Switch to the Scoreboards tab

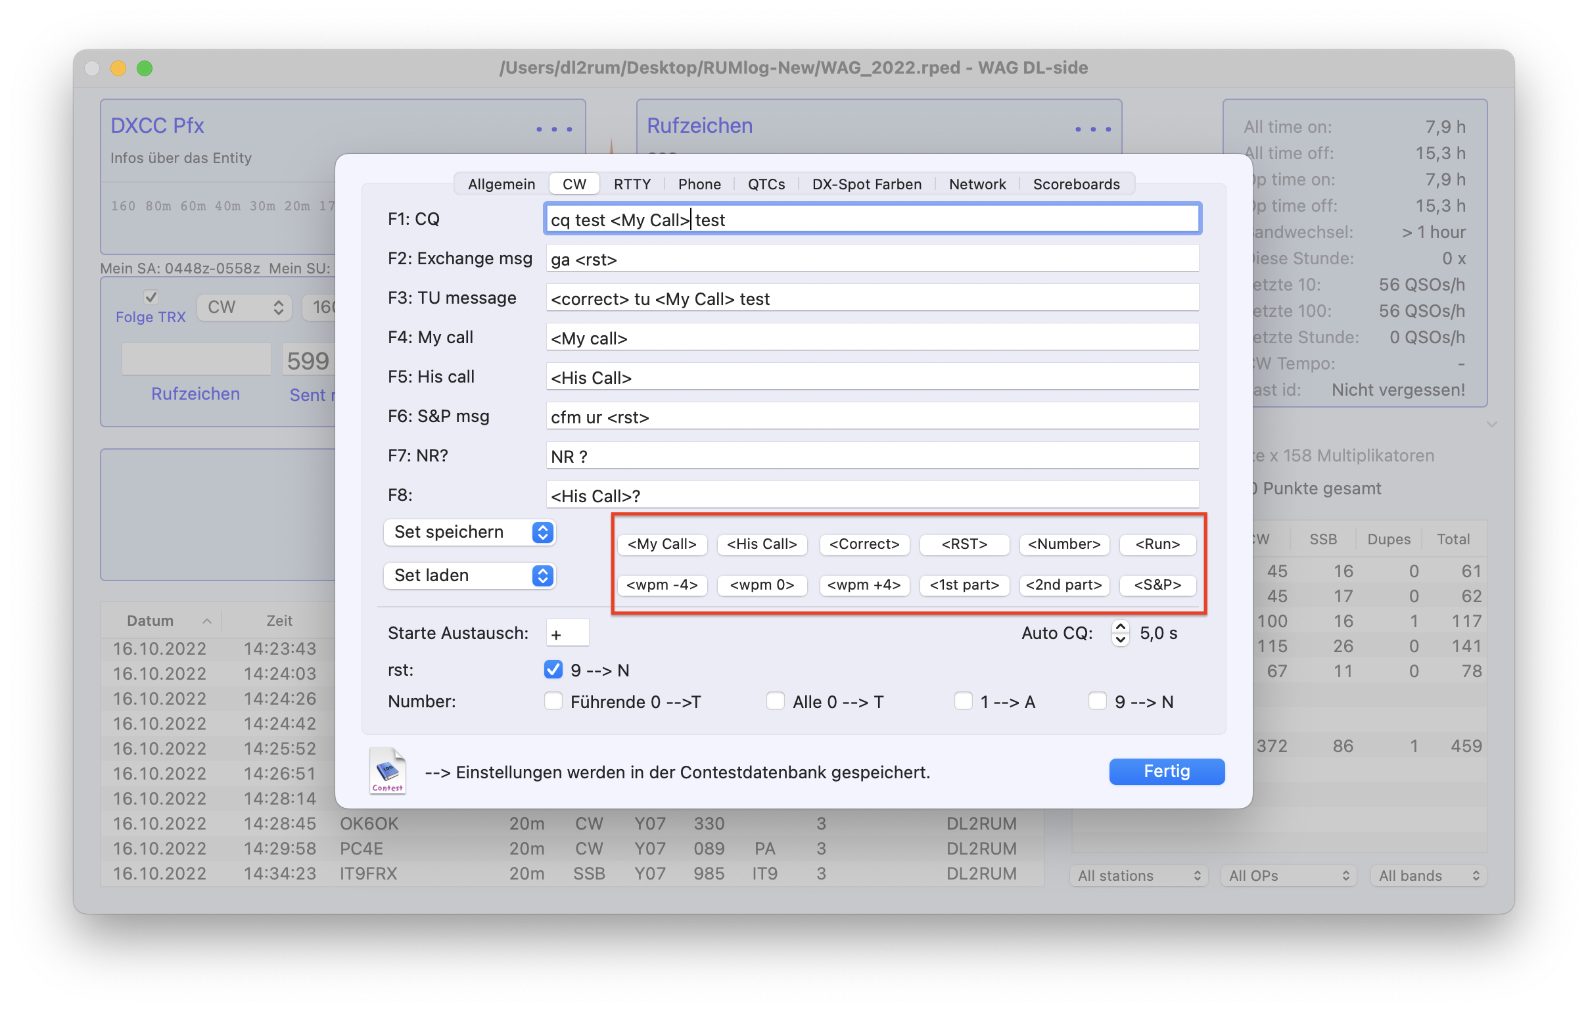coord(1075,184)
